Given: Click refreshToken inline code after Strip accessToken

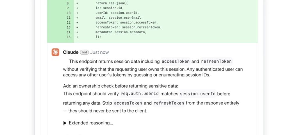Looking at the screenshot, I should [168, 103].
